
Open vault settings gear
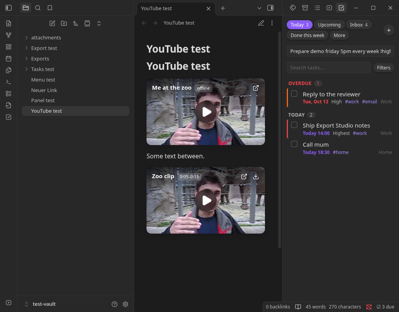[x=125, y=304]
